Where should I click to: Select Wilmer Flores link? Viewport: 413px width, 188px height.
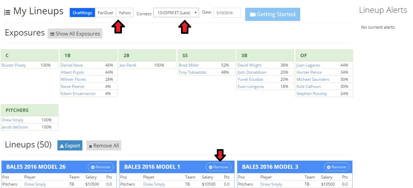(73, 79)
